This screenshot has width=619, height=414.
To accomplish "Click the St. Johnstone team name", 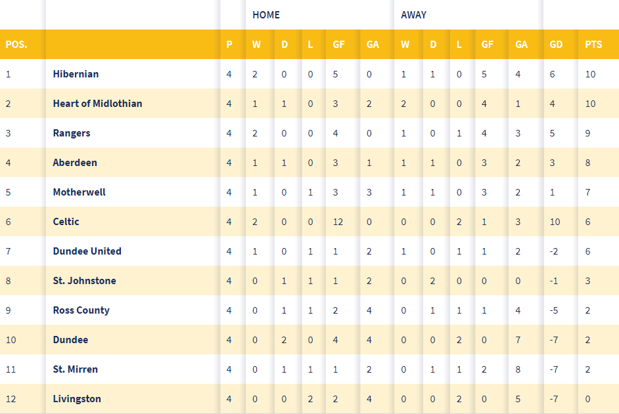I will [x=85, y=281].
